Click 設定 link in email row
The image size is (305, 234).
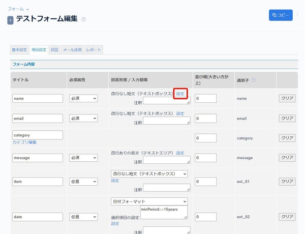click(180, 113)
